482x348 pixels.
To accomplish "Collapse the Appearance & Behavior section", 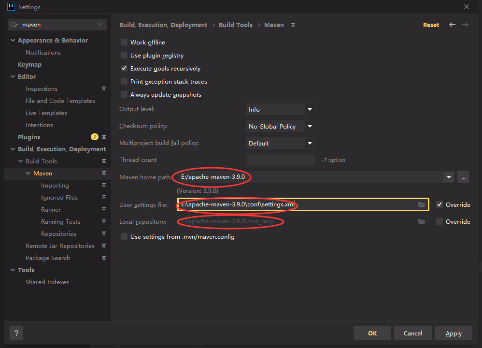I will click(x=13, y=41).
